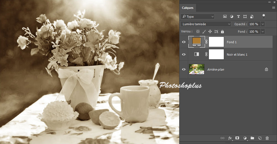Add a layer mask icon
This screenshot has height=144, width=277.
(x=237, y=138)
